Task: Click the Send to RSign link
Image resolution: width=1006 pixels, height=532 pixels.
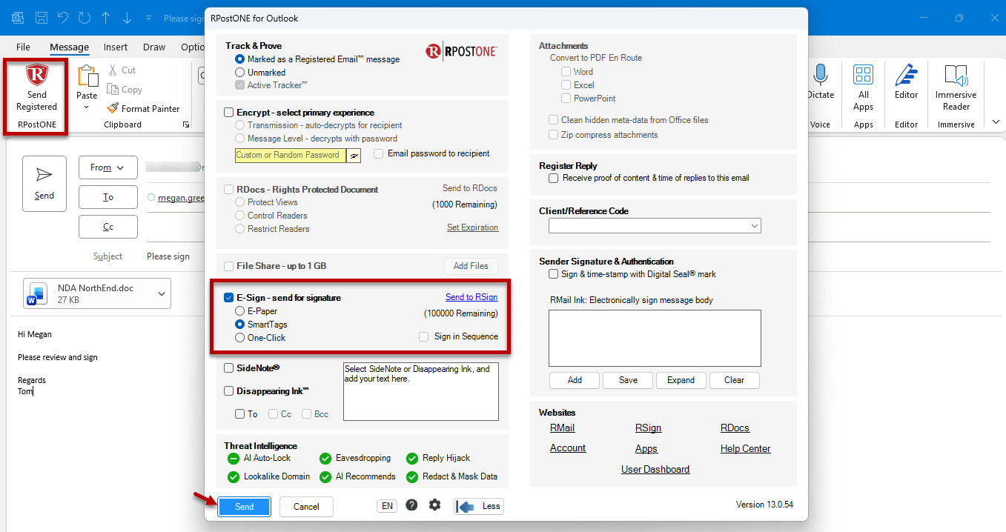Action: [x=471, y=297]
